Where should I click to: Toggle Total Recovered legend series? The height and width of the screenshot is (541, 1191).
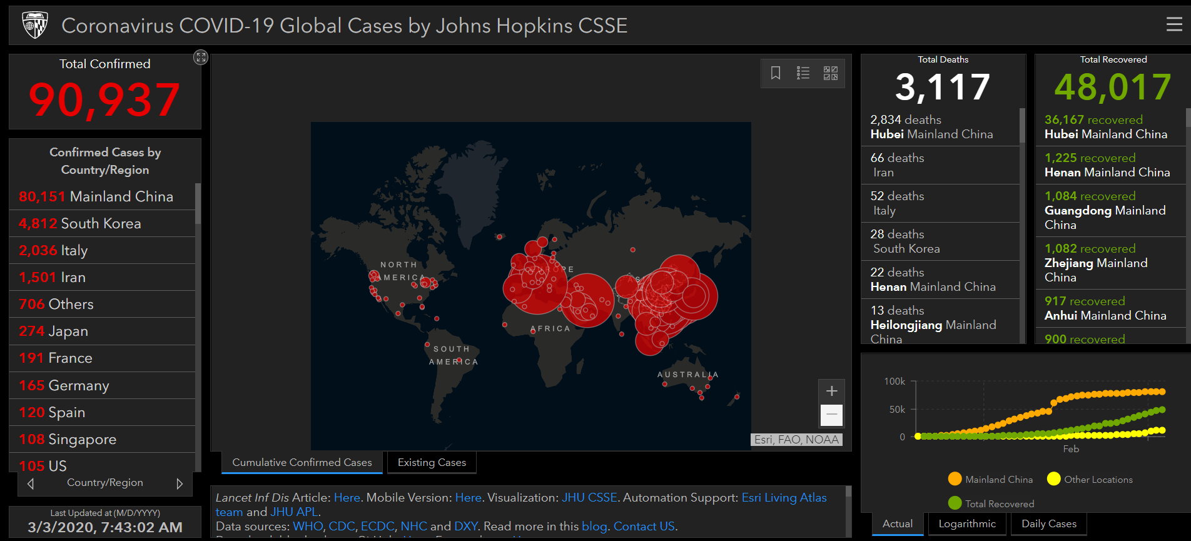[991, 503]
